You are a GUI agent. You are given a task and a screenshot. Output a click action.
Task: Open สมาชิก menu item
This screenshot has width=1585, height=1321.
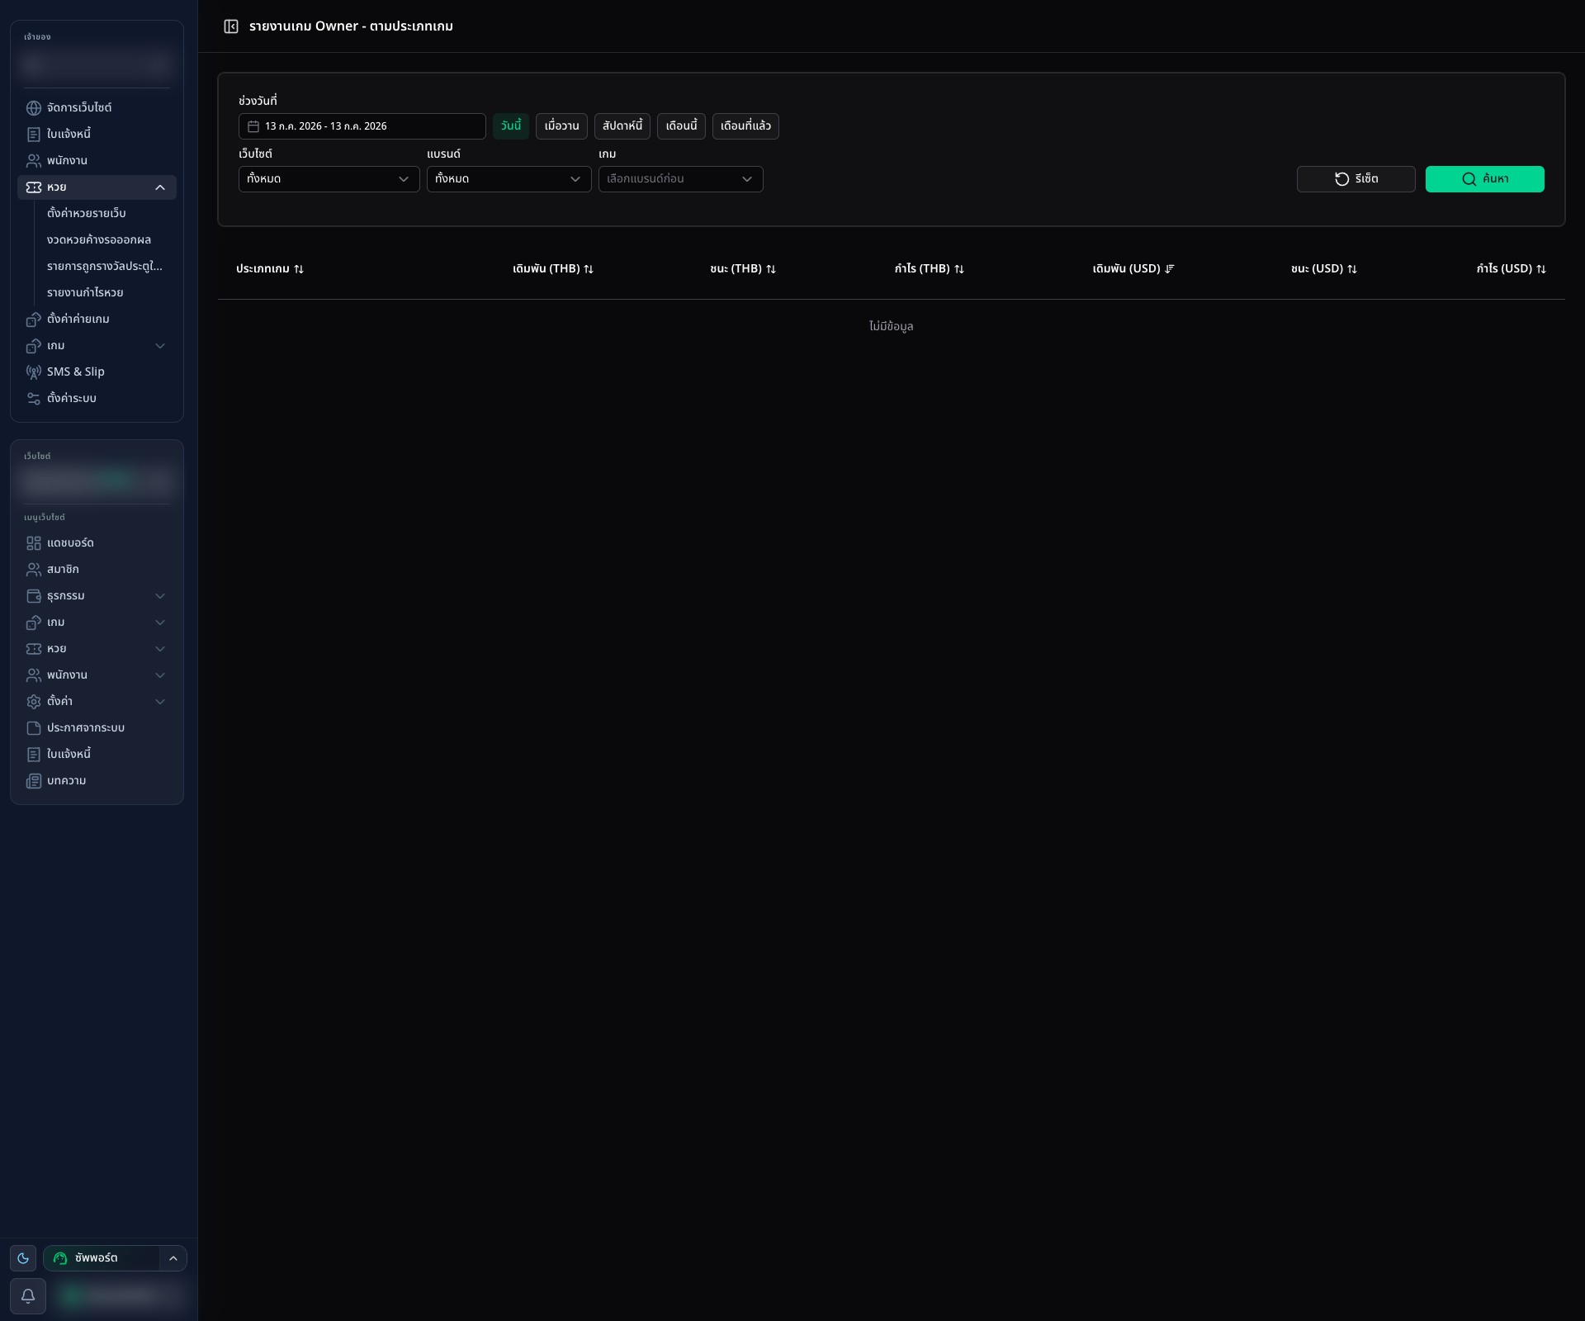(x=97, y=570)
